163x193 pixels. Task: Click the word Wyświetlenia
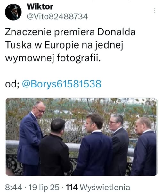[x=105, y=187]
